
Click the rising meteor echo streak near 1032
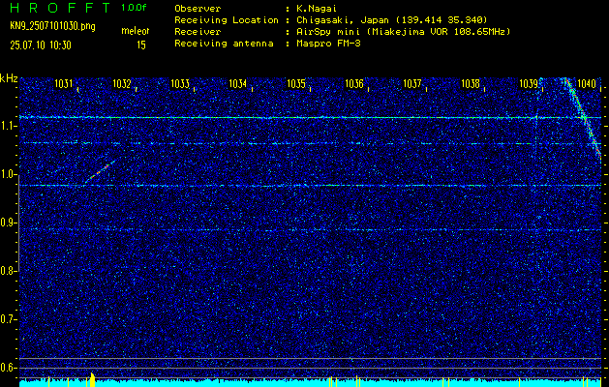[100, 171]
